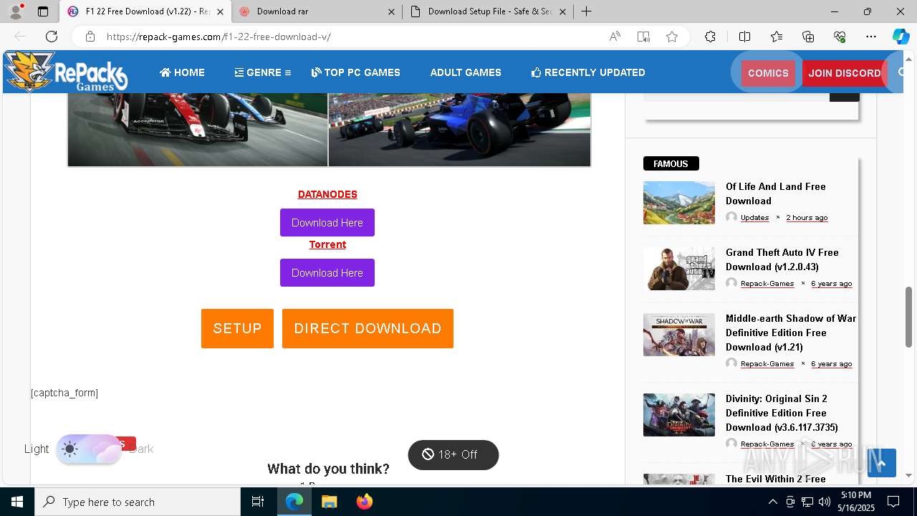Click the Grand Theft Auto IV thumbnail
917x516 pixels.
coord(679,269)
